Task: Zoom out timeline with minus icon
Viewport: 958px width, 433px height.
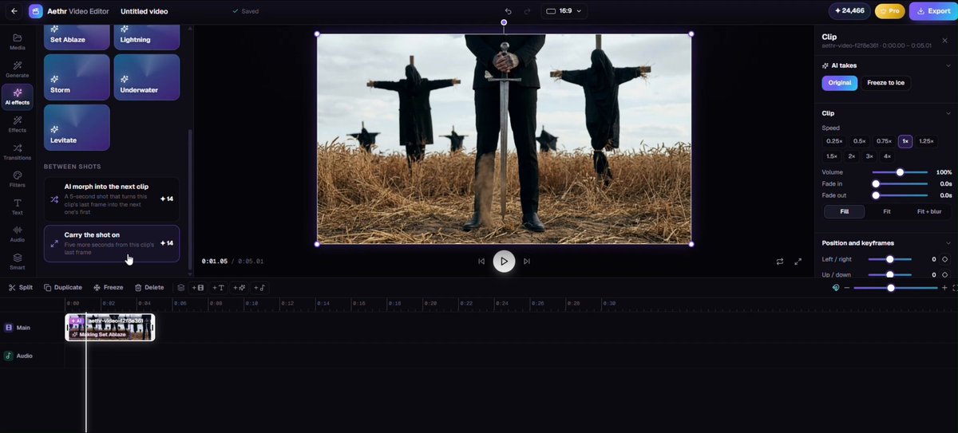Action: click(x=849, y=287)
